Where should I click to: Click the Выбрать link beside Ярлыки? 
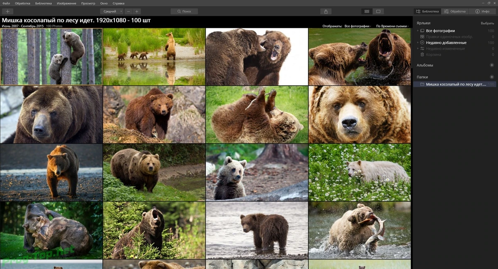487,23
